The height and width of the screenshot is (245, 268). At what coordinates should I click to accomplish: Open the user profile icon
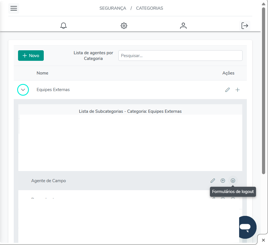tap(183, 26)
